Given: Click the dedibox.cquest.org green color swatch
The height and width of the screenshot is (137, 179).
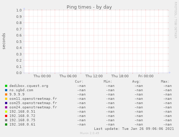Looking at the screenshot, I should click(6, 86).
